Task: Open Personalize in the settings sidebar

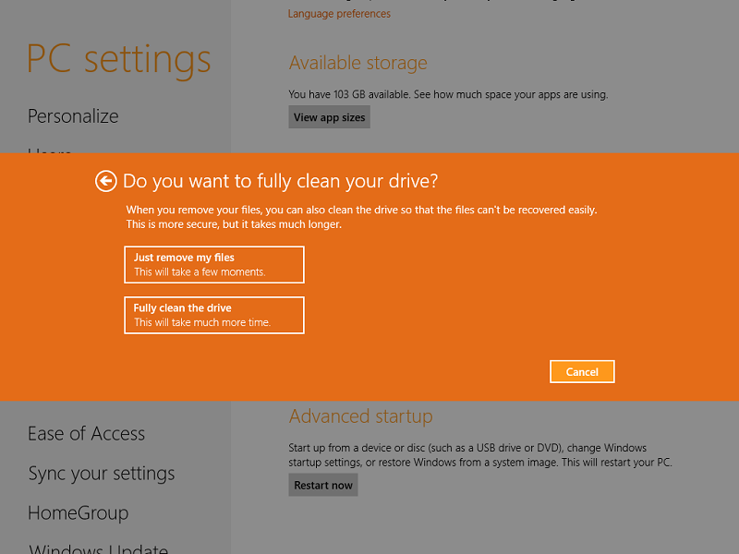Action: 73,116
